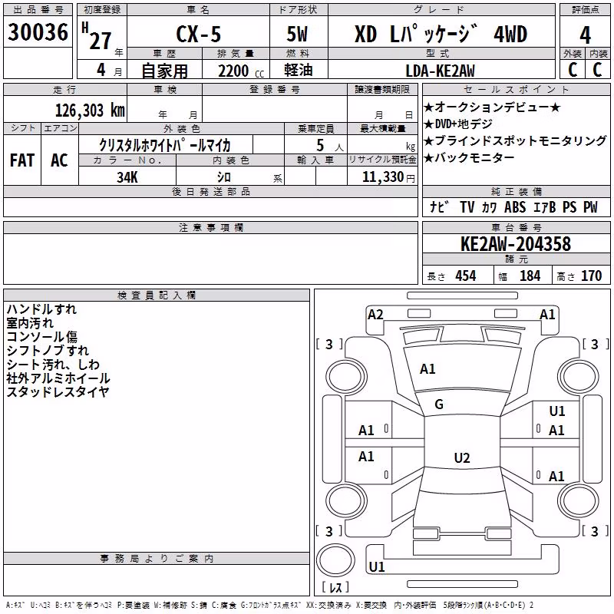Click fuel type 軽油

point(299,70)
